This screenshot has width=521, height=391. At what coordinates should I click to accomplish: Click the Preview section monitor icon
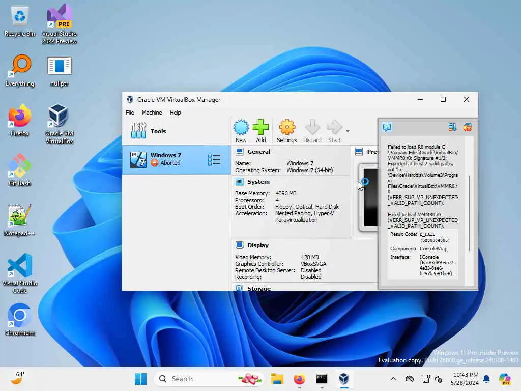point(359,152)
